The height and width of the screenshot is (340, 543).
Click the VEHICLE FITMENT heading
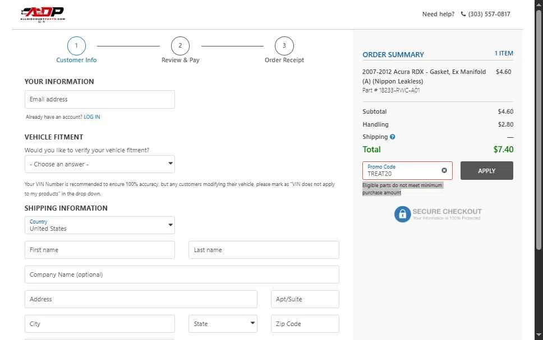(x=54, y=137)
